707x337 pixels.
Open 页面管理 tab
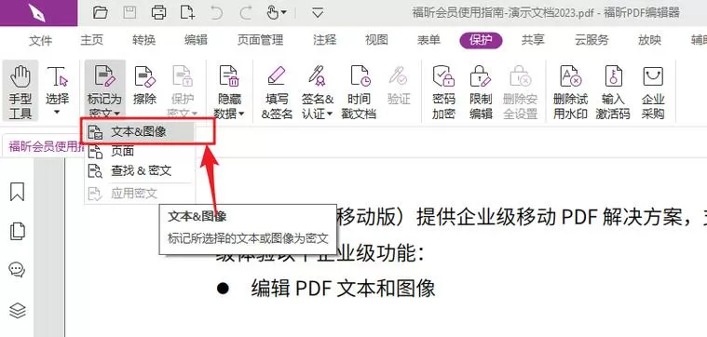[260, 40]
